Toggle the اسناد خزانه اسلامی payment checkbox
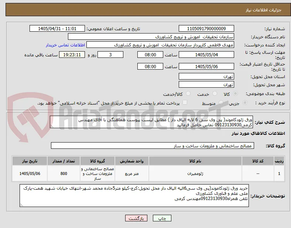Viewport: 291px width, 228px height. click(x=185, y=102)
